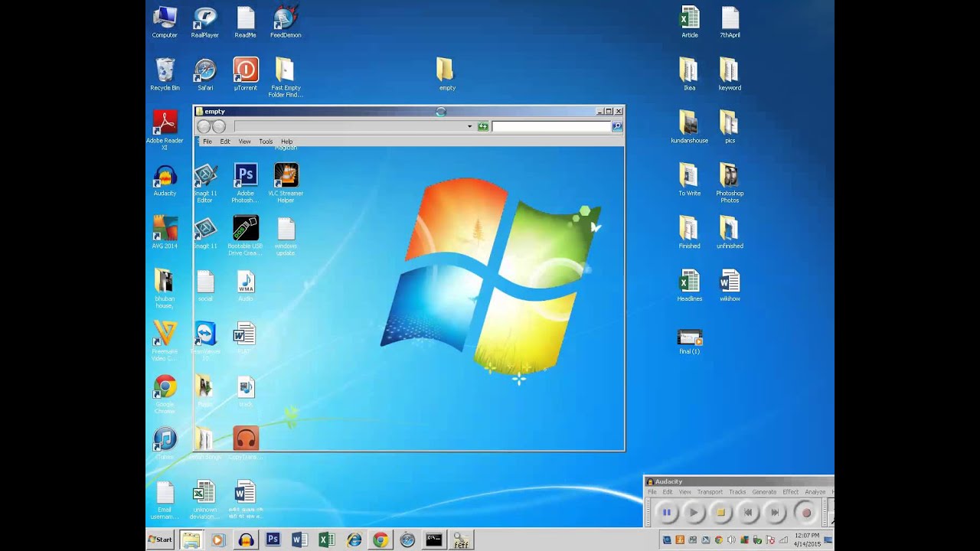The width and height of the screenshot is (980, 551).
Task: Select the Recycle Bin desktop icon
Action: 165,74
